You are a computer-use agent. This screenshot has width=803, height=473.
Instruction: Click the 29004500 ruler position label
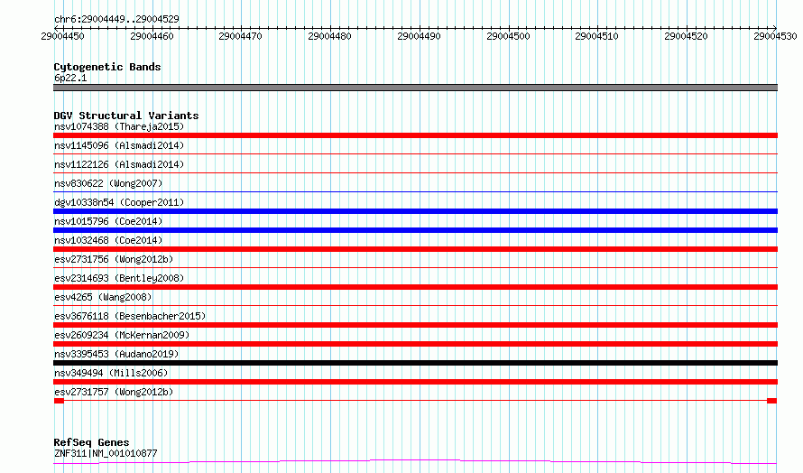[509, 36]
